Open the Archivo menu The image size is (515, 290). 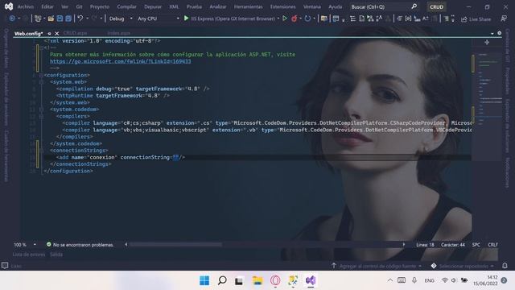click(25, 6)
